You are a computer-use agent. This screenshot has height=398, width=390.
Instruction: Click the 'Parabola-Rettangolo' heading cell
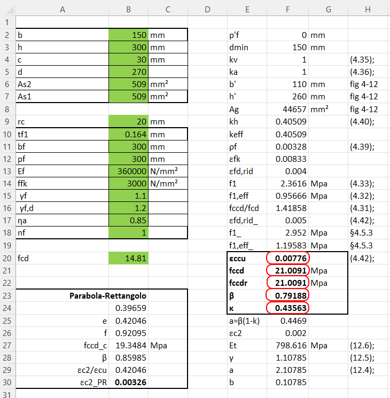(108, 296)
